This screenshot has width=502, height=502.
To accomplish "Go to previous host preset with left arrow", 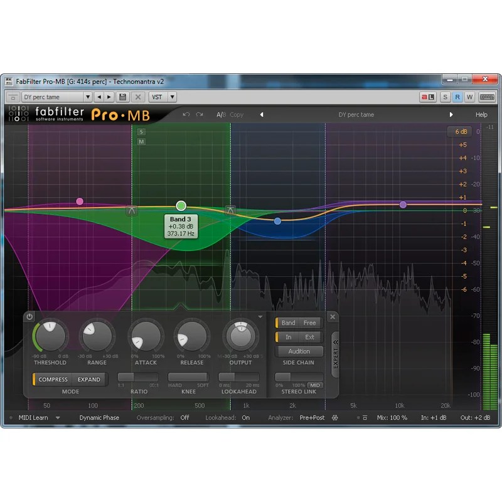I will pyautogui.click(x=99, y=97).
